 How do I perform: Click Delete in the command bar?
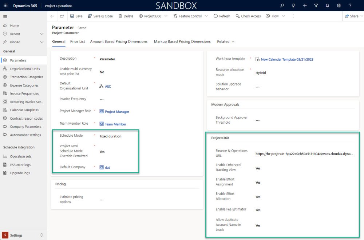126,16
